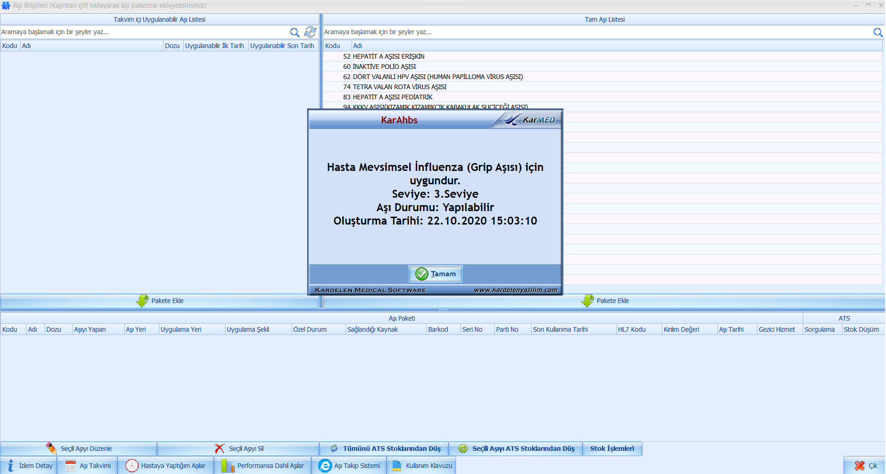Viewport: 886px width, 474px height.
Task: Click Seçili Aşıyı Sil button
Action: (x=239, y=449)
